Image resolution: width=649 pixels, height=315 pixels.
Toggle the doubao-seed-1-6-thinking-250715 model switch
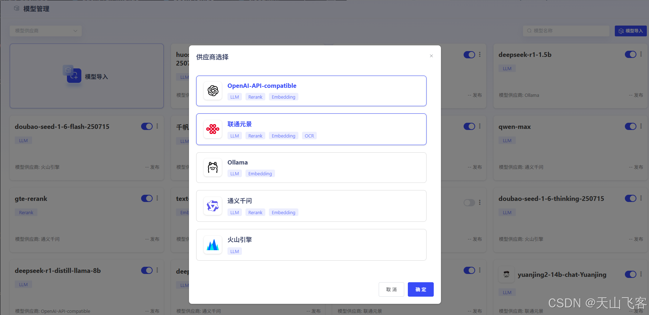[x=631, y=198]
